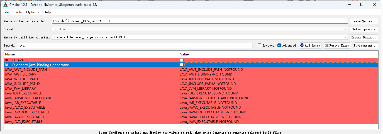Click Browse Build button

pos(364,37)
